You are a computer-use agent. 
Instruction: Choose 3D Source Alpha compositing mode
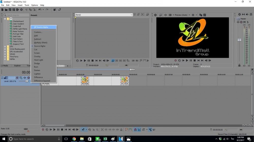tap(44, 27)
